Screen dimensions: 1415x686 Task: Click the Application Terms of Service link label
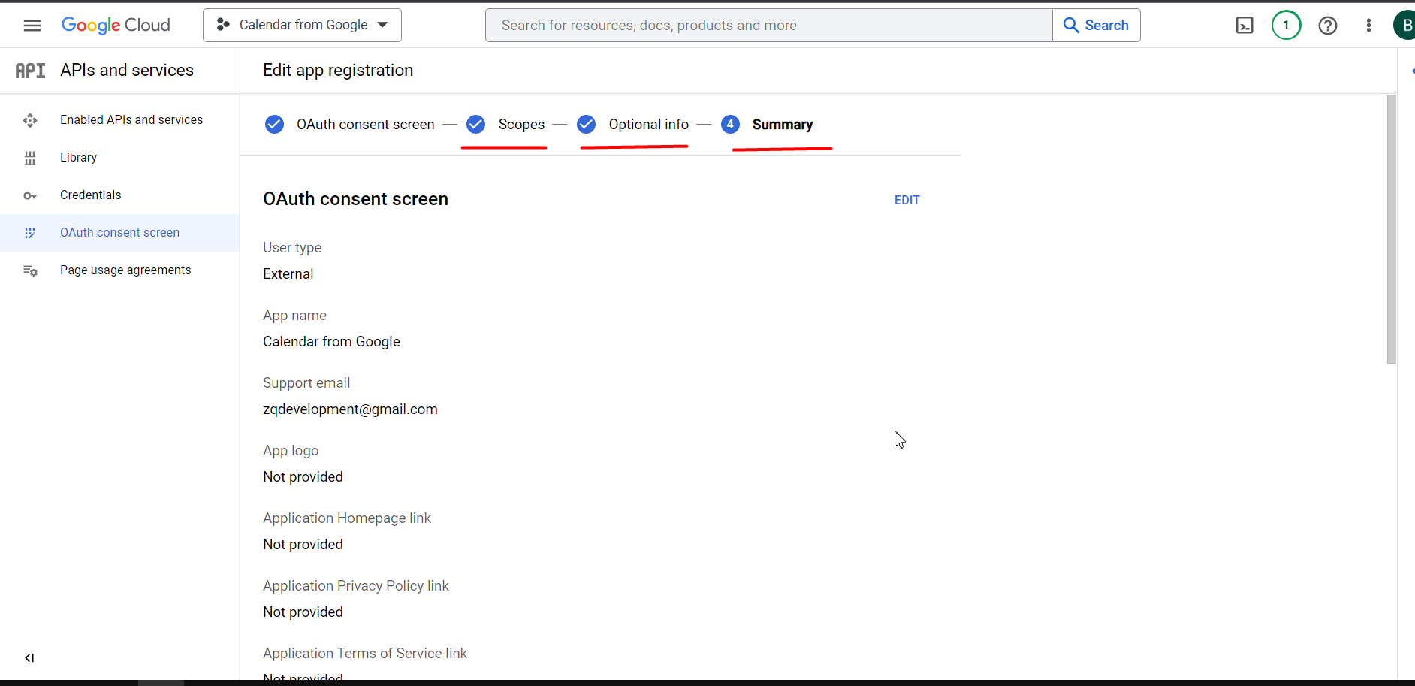(x=365, y=654)
